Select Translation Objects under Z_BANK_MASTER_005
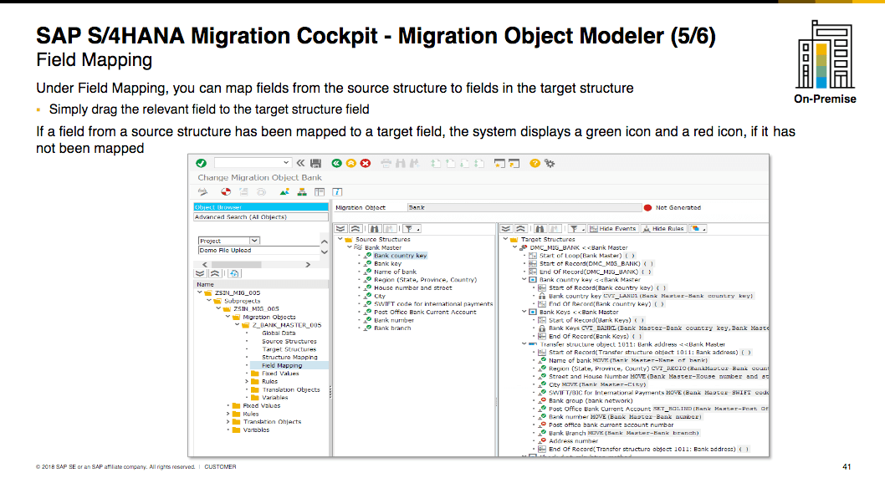The width and height of the screenshot is (885, 483). tap(290, 390)
